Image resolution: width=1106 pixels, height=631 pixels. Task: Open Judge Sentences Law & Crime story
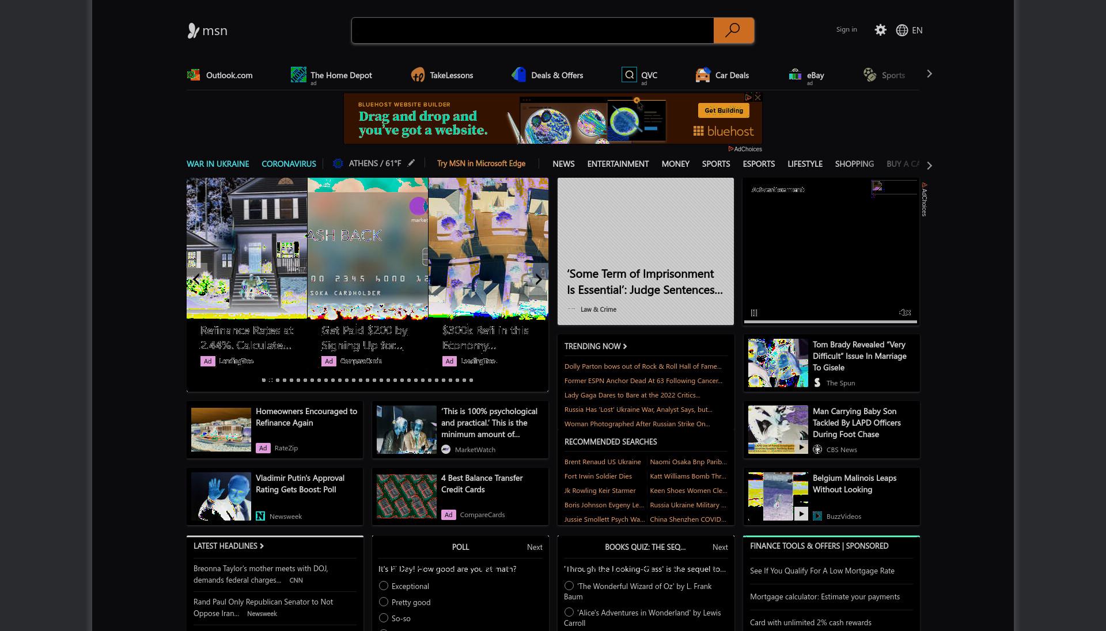click(645, 251)
